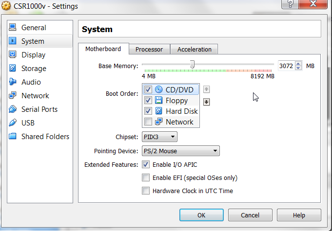This screenshot has height=231, width=332.
Task: Uncheck CD/DVD in boot order
Action: point(148,89)
